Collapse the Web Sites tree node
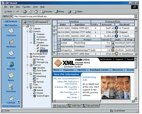Screen dimensions: 142x114 [27, 87]
